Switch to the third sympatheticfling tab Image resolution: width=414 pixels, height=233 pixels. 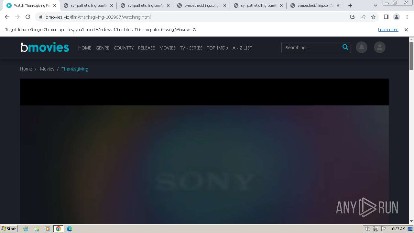tap(202, 6)
